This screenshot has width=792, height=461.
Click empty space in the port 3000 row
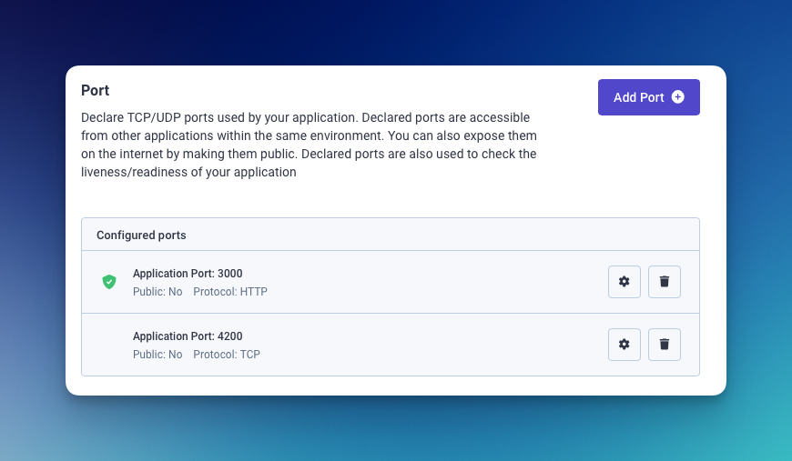click(x=437, y=282)
